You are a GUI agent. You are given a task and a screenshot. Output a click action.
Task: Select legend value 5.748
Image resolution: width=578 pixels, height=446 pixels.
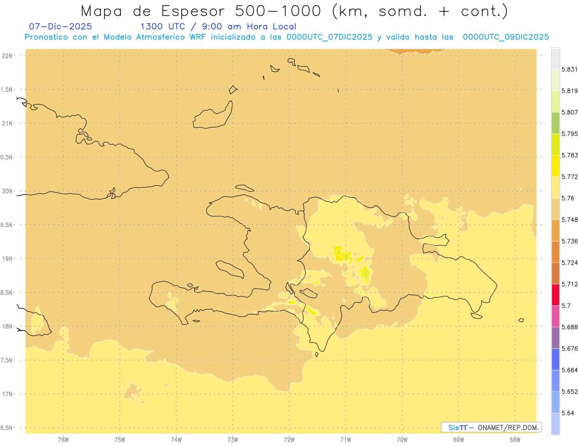point(569,219)
